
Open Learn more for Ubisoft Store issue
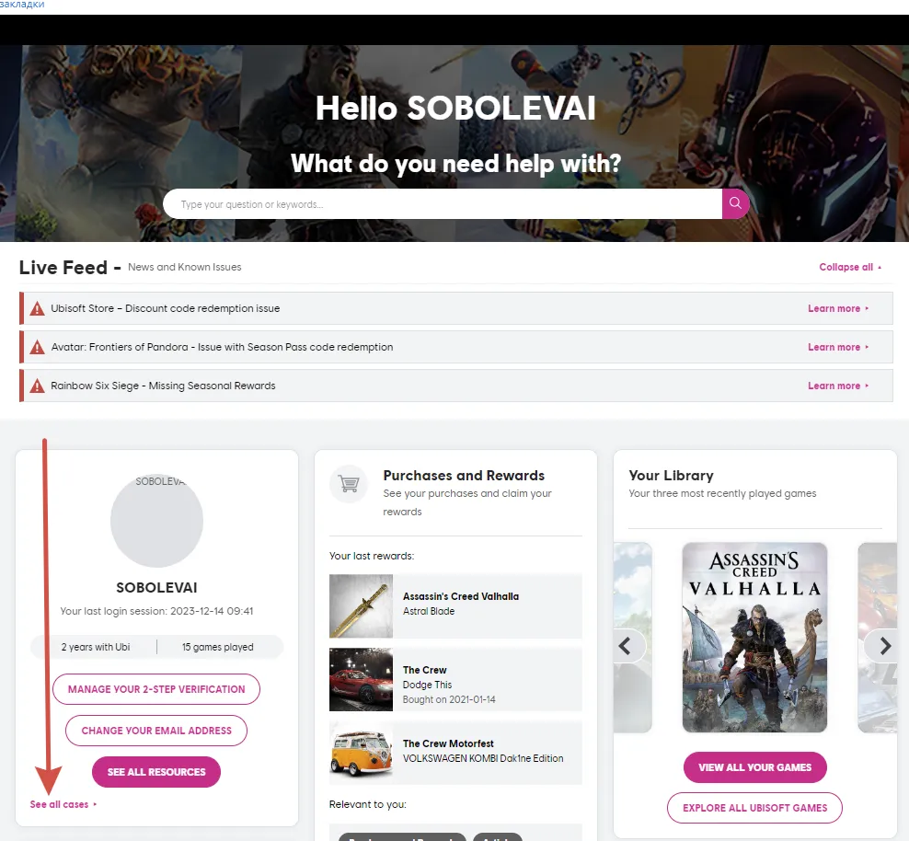837,309
